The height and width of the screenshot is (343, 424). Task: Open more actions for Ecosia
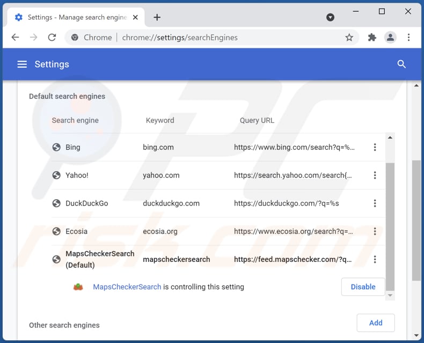pyautogui.click(x=375, y=231)
